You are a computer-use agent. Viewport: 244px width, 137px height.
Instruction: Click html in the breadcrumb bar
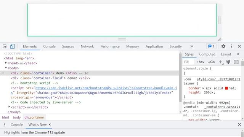click(x=5, y=117)
